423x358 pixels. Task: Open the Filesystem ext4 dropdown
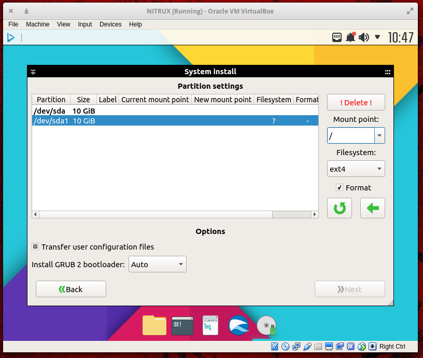coord(356,169)
